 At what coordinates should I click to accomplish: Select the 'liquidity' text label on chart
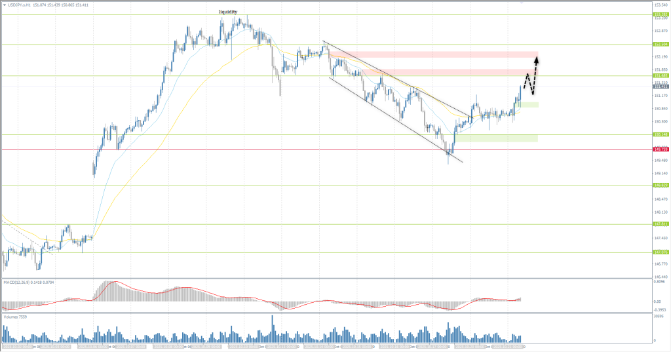[228, 12]
